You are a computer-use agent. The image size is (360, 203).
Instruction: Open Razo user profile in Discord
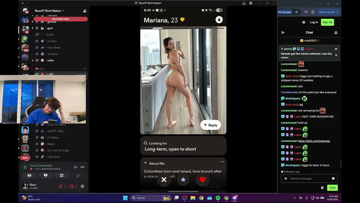pyautogui.click(x=30, y=186)
